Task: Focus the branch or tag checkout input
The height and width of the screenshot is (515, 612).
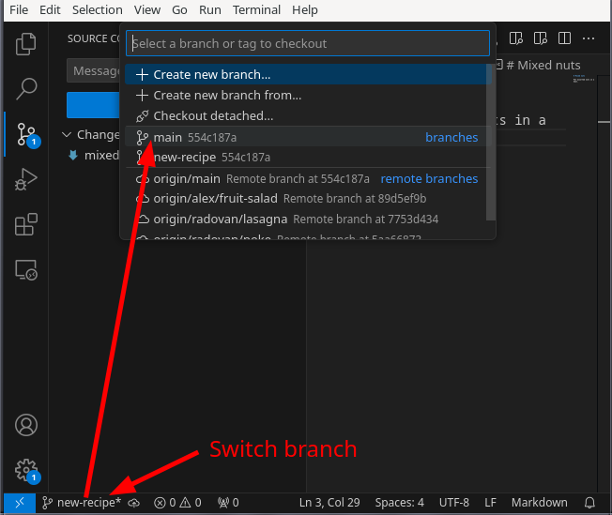Action: [x=308, y=43]
